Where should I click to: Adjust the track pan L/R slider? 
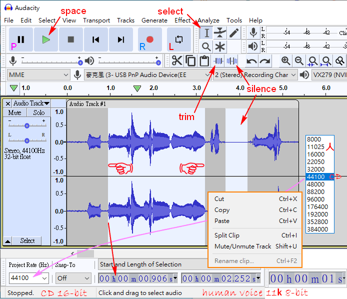27,140
